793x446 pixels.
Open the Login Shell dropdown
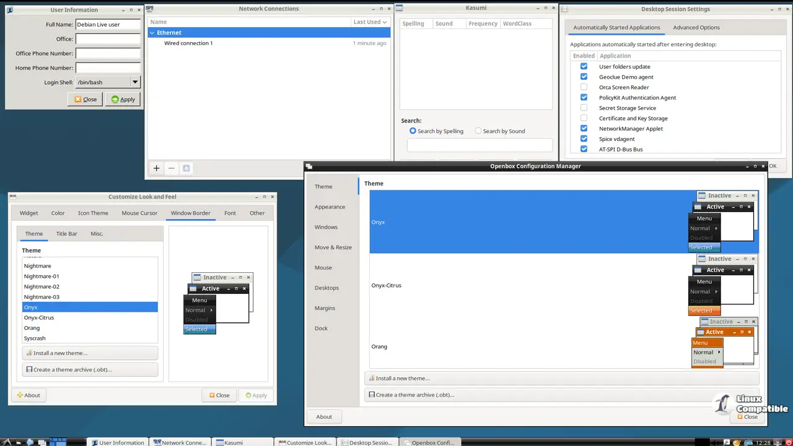[134, 82]
